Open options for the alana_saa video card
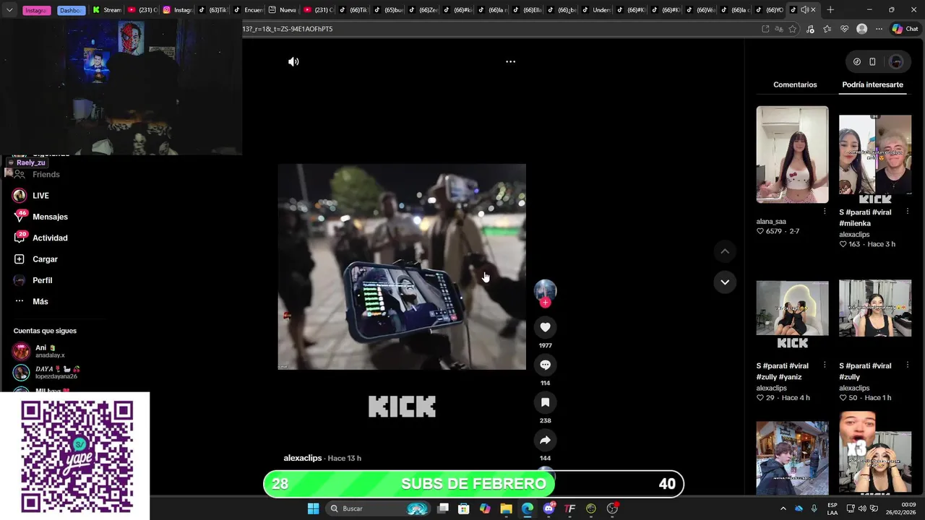This screenshot has width=925, height=520. pyautogui.click(x=825, y=212)
